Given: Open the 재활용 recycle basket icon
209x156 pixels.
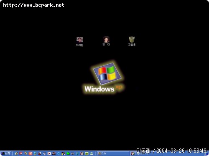Looking at the screenshot, I should pyautogui.click(x=132, y=41).
